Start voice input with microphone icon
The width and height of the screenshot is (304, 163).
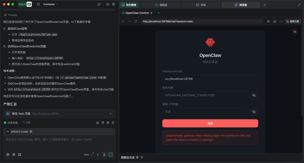(104, 155)
